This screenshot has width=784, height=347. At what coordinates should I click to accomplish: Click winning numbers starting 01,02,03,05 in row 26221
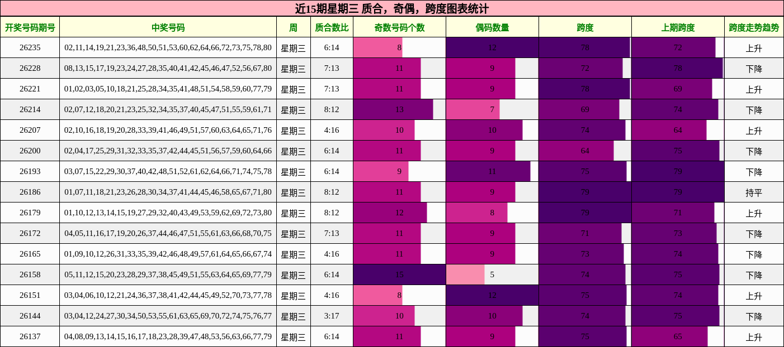[168, 89]
